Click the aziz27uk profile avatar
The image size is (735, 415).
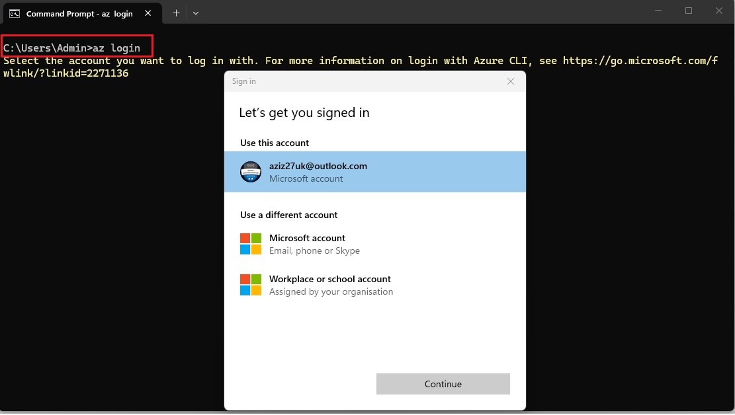coord(251,172)
